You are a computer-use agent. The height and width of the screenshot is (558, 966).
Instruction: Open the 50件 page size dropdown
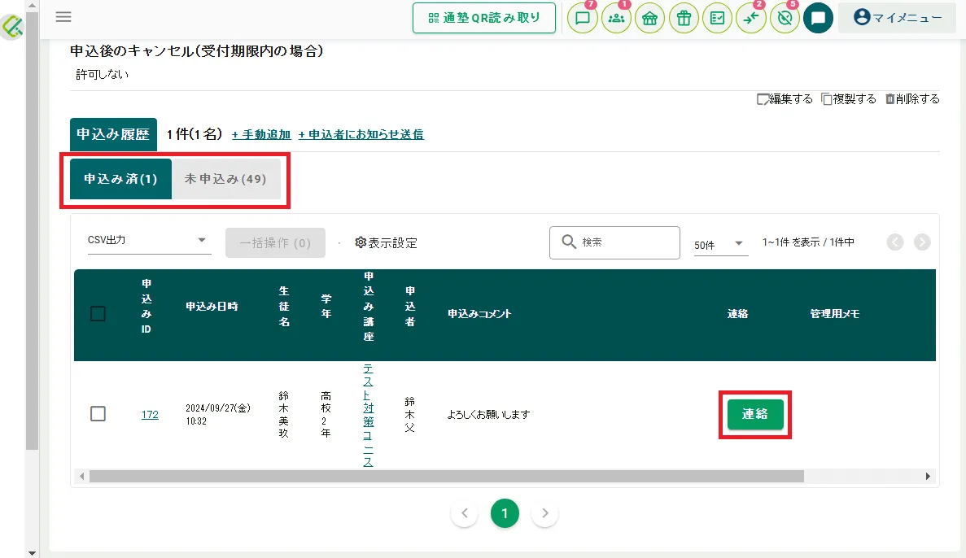tap(721, 244)
